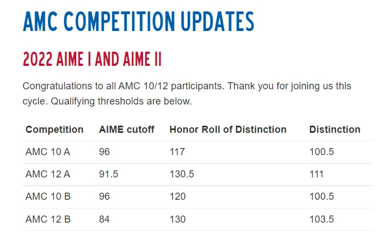
Task: Click the 117 Honor Roll value
Action: [177, 152]
